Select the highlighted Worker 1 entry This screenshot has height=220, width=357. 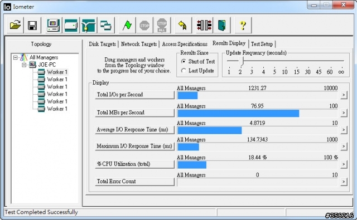pos(57,72)
